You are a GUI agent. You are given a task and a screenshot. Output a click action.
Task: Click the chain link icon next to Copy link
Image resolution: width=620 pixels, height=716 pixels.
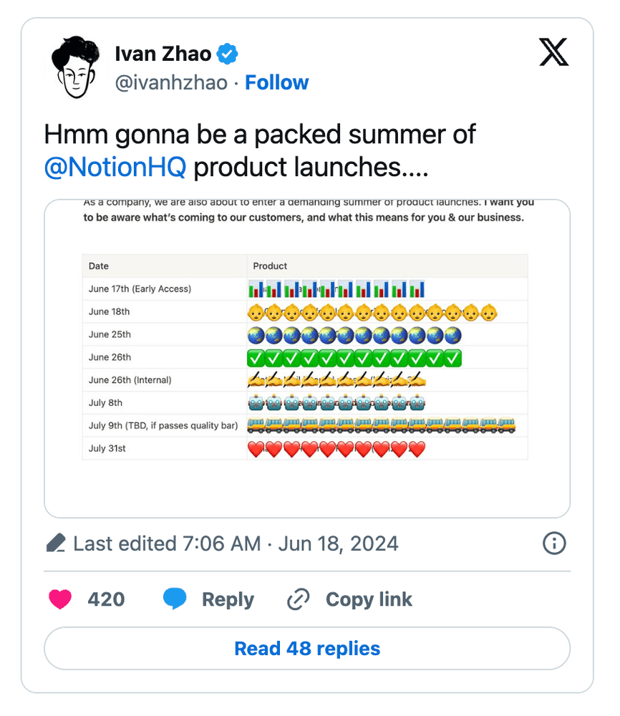click(299, 599)
